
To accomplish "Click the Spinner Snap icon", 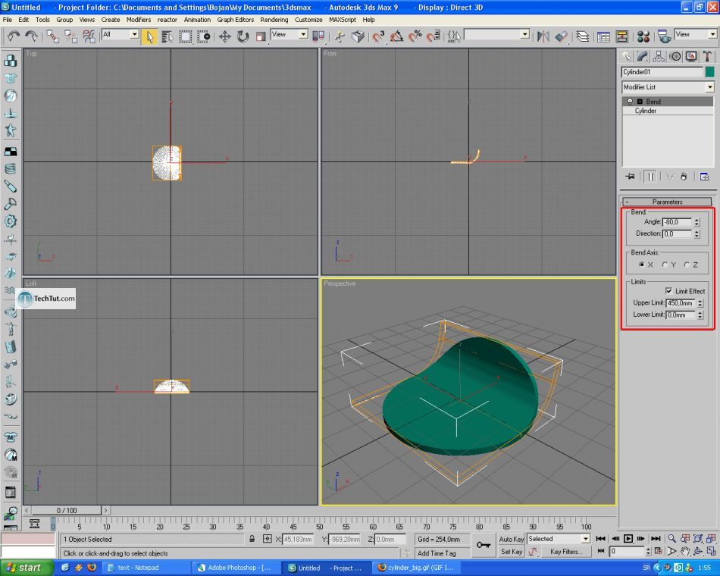I will pyautogui.click(x=434, y=36).
